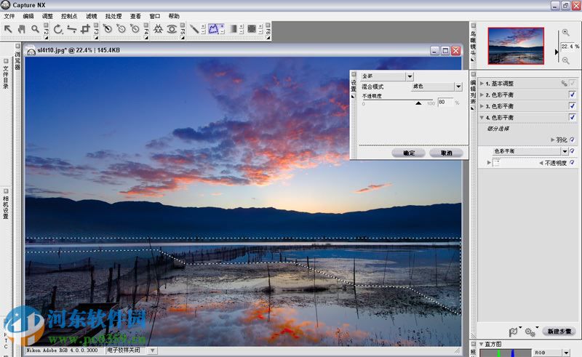Open the 混合模式 blend mode dropdown
Viewport: 582px width, 357px height.
point(458,87)
